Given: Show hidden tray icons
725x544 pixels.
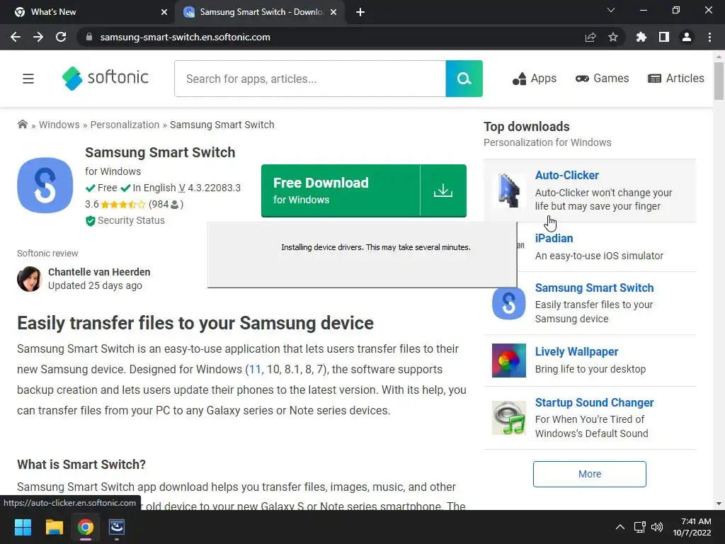Looking at the screenshot, I should coord(620,527).
